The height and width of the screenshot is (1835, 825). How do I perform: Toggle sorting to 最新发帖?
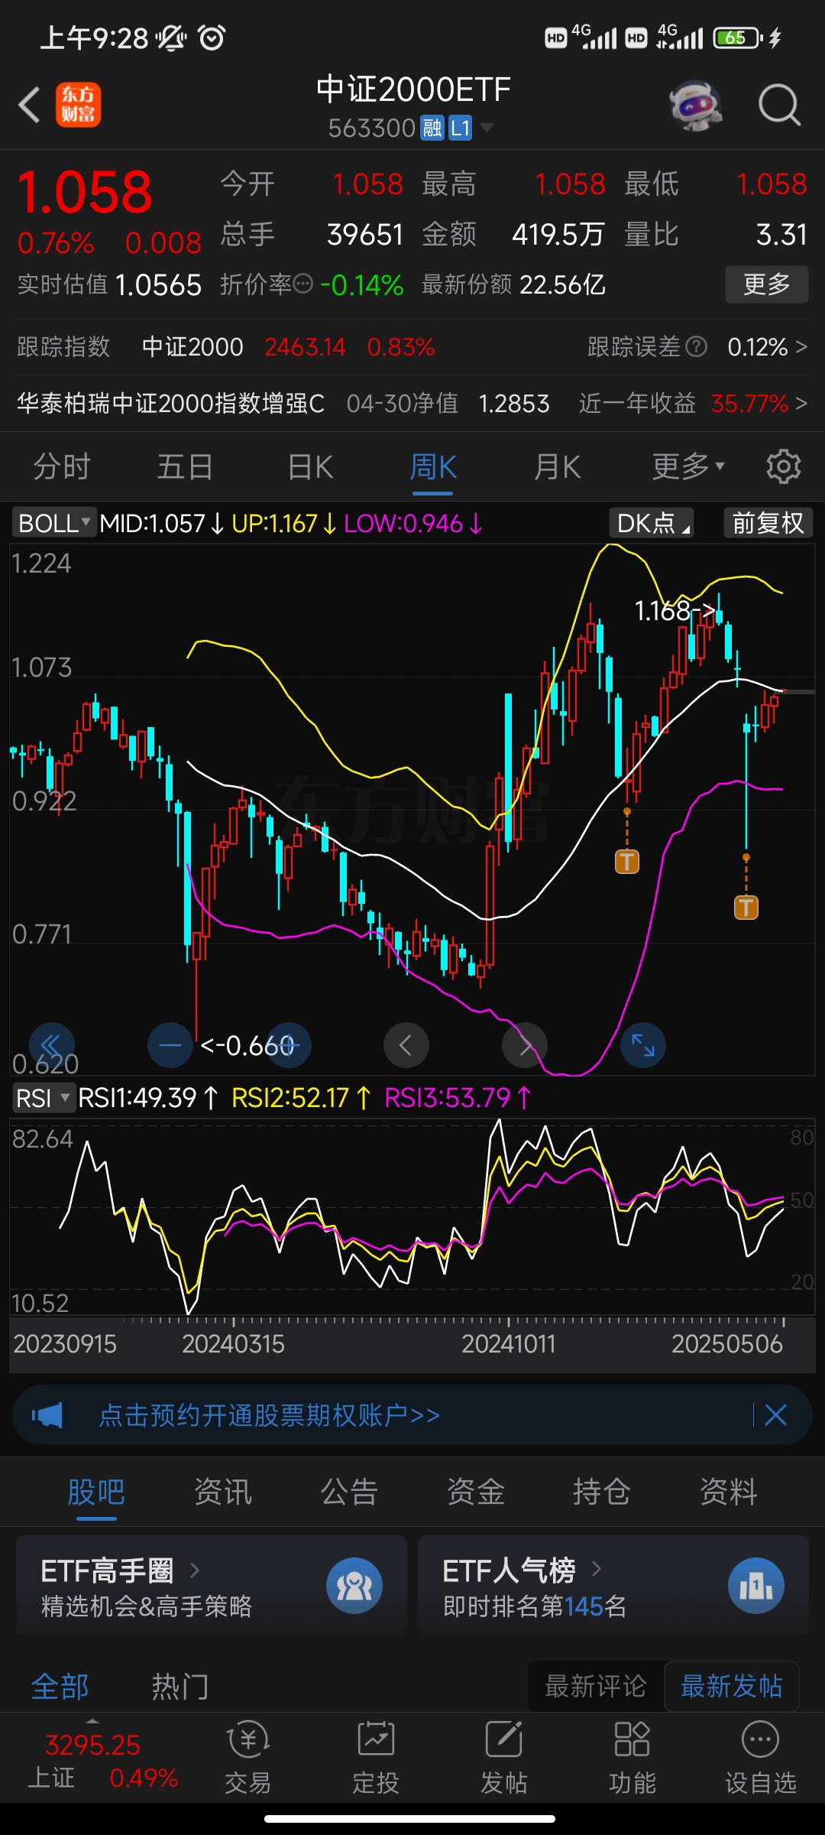pyautogui.click(x=731, y=1686)
